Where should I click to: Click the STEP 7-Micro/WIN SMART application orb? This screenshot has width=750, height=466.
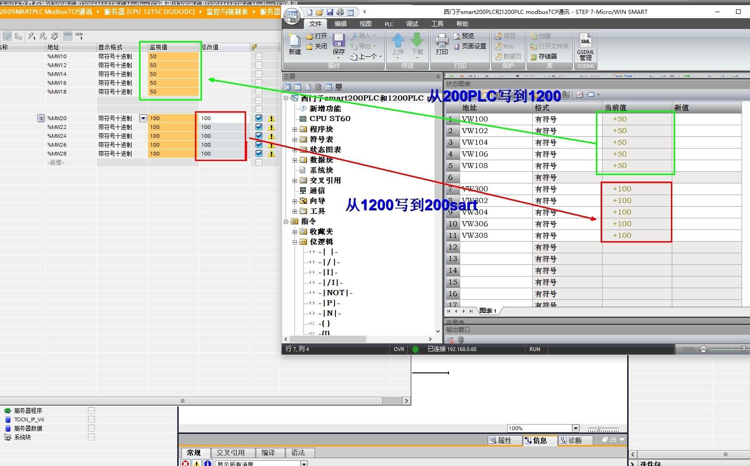(x=292, y=17)
